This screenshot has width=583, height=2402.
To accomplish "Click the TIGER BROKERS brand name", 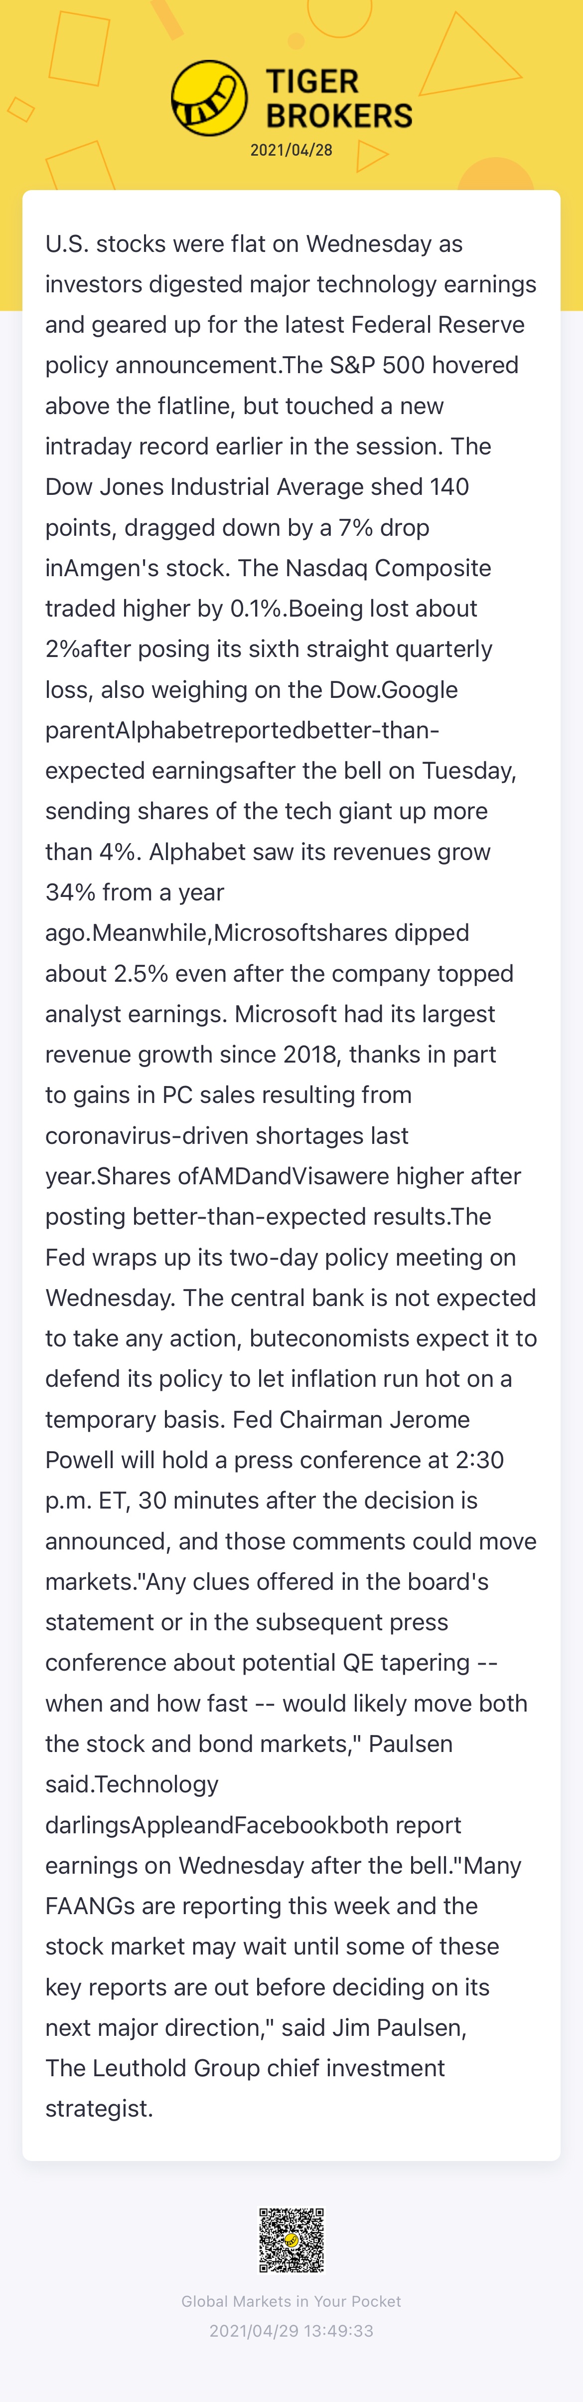I will pos(339,99).
